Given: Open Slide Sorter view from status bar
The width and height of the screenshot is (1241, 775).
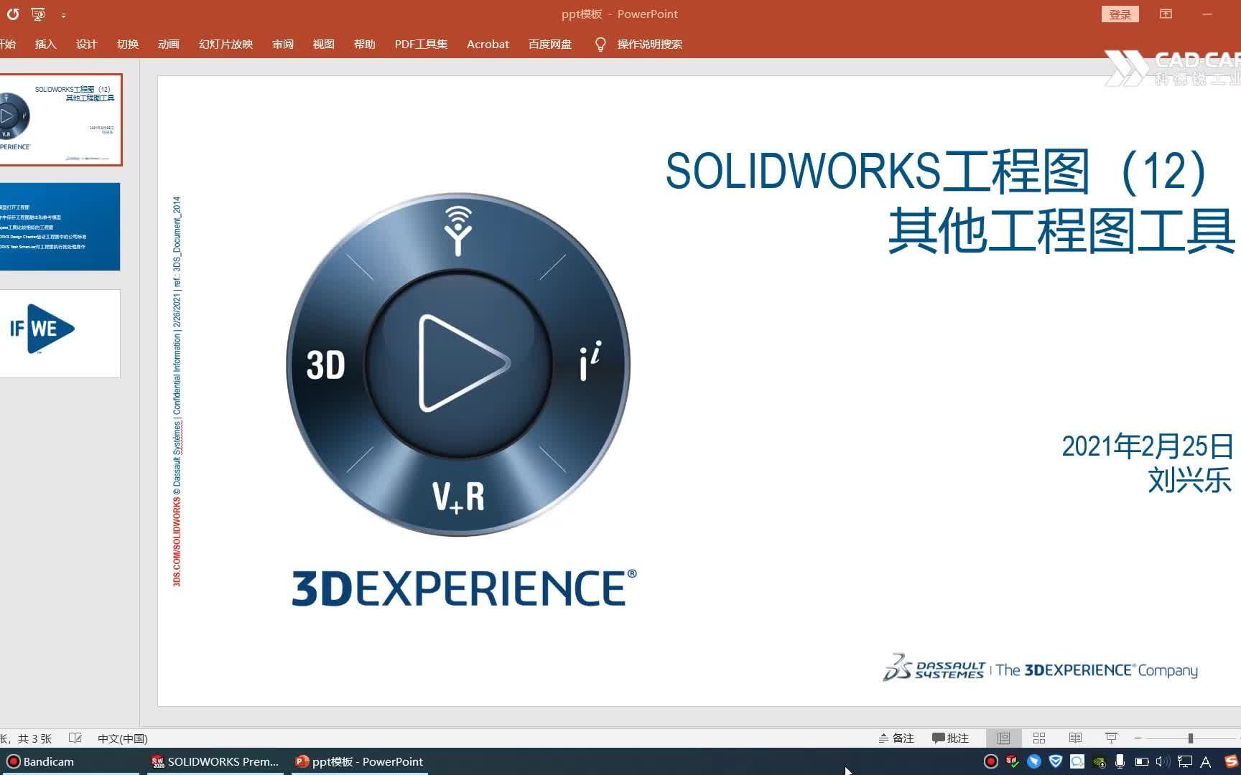Looking at the screenshot, I should tap(1038, 738).
